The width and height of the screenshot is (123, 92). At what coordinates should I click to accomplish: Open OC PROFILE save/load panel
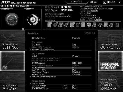pyautogui.click(x=110, y=40)
